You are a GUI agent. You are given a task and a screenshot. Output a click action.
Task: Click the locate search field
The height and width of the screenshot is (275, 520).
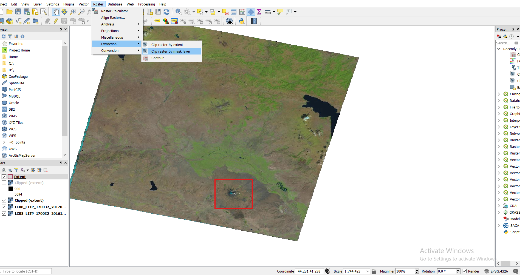25,271
